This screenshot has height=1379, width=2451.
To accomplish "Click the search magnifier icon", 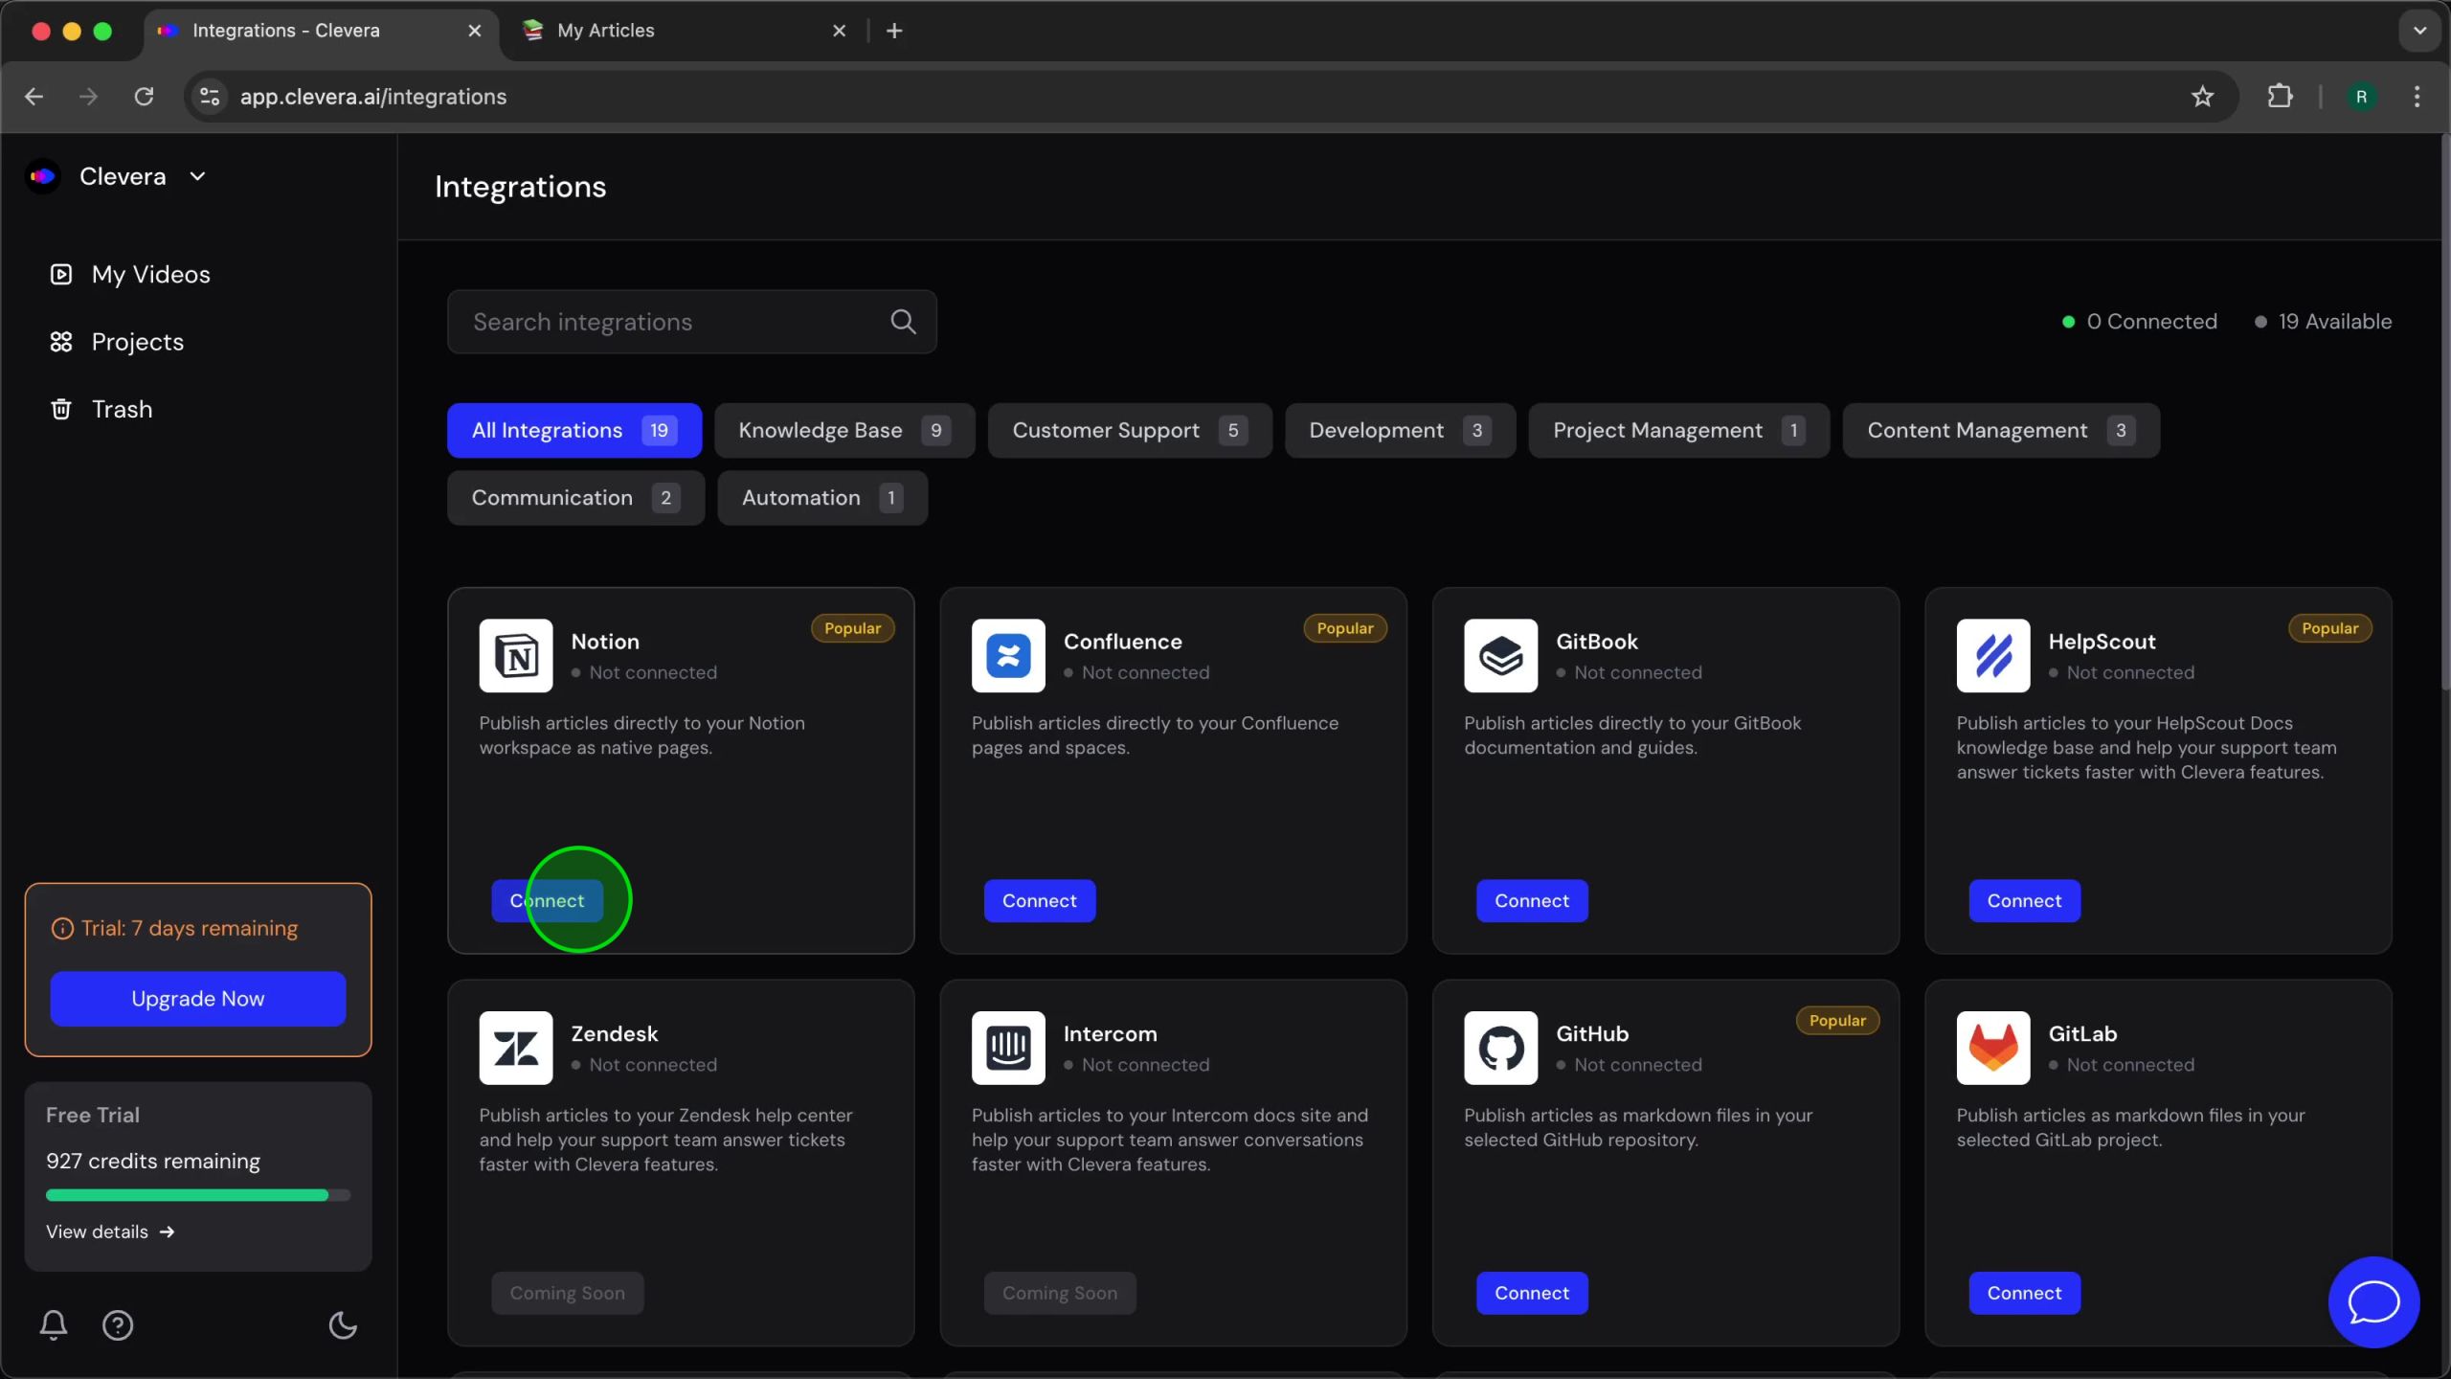I will pyautogui.click(x=903, y=322).
